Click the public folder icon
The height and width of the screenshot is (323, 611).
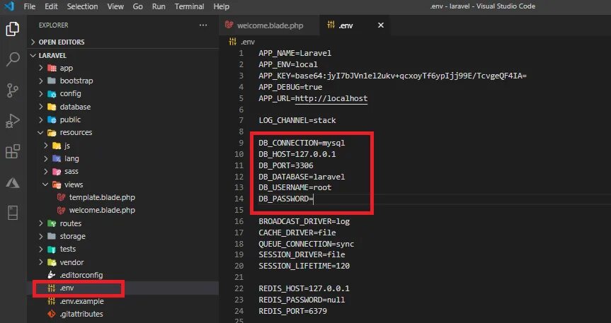pyautogui.click(x=52, y=120)
